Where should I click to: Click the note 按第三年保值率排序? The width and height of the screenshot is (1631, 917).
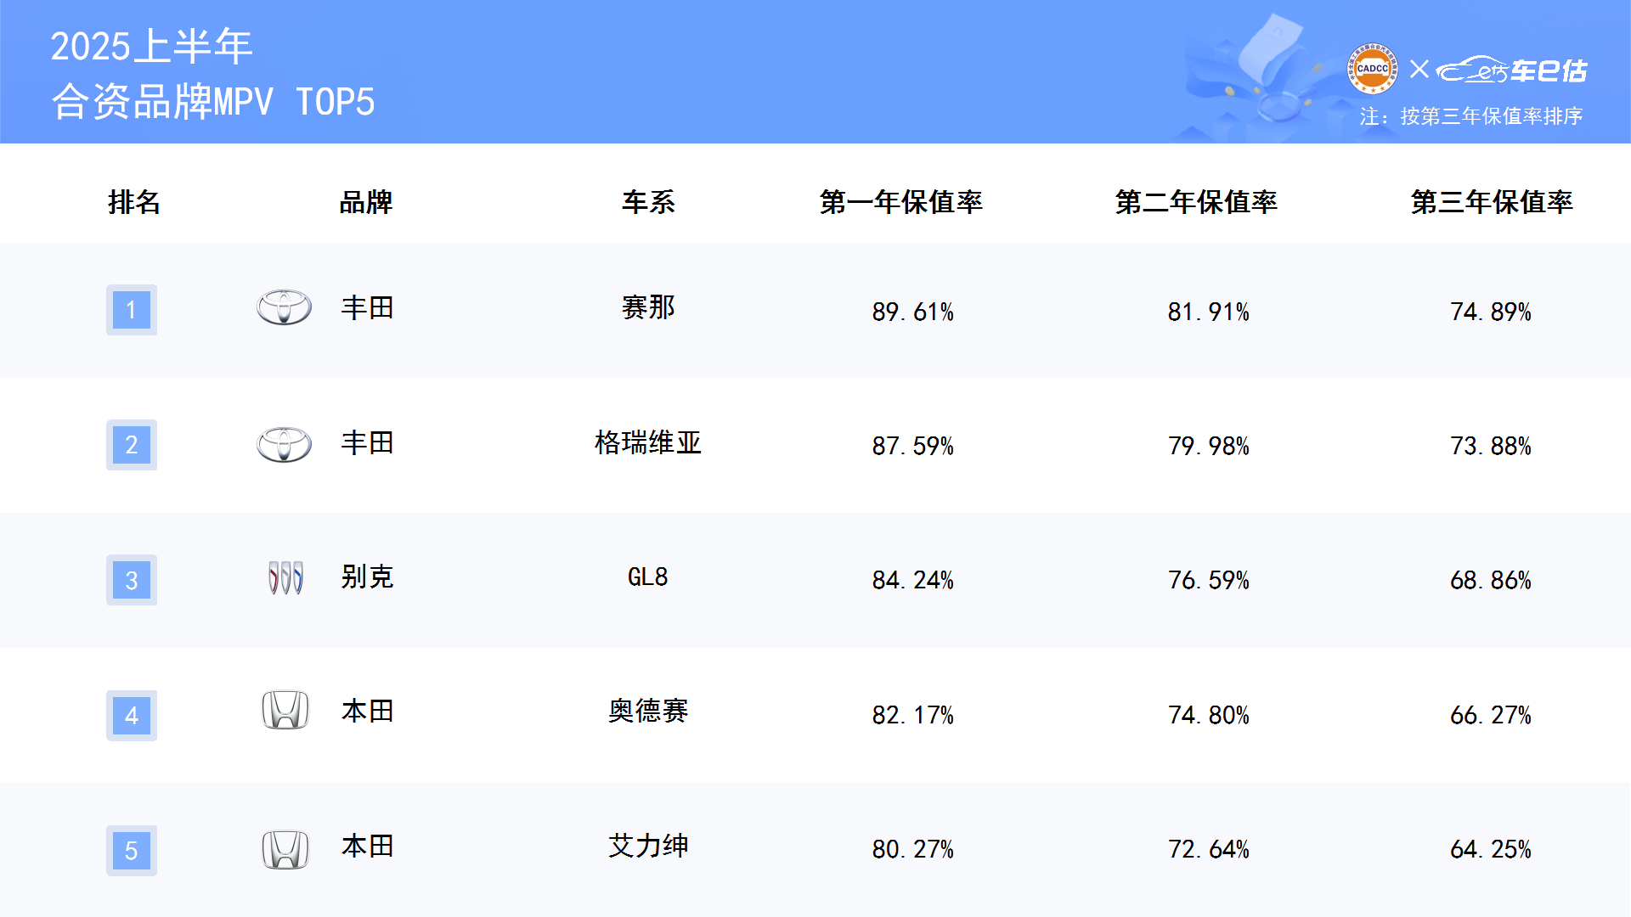click(x=1492, y=116)
